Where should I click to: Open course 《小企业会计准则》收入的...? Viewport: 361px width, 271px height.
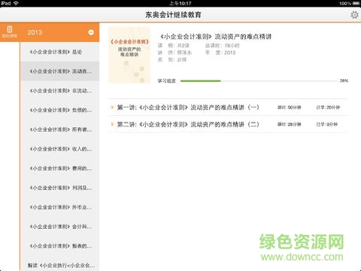click(60, 149)
